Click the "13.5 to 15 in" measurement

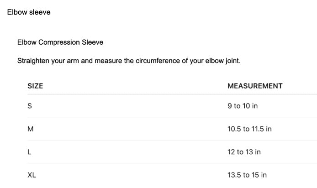[247, 175]
